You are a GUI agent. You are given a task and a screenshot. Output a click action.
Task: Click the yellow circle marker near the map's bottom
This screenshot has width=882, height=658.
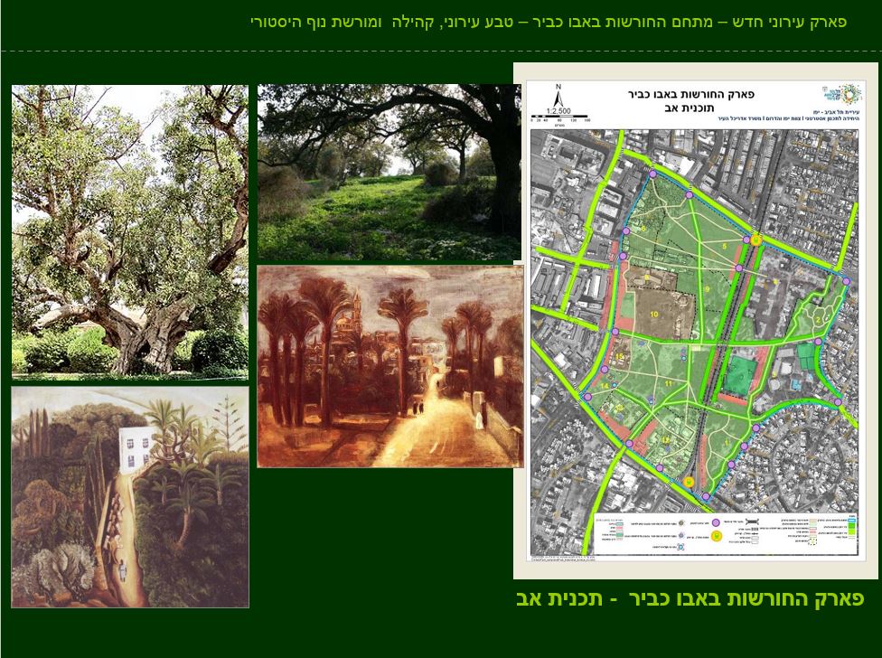pyautogui.click(x=690, y=482)
